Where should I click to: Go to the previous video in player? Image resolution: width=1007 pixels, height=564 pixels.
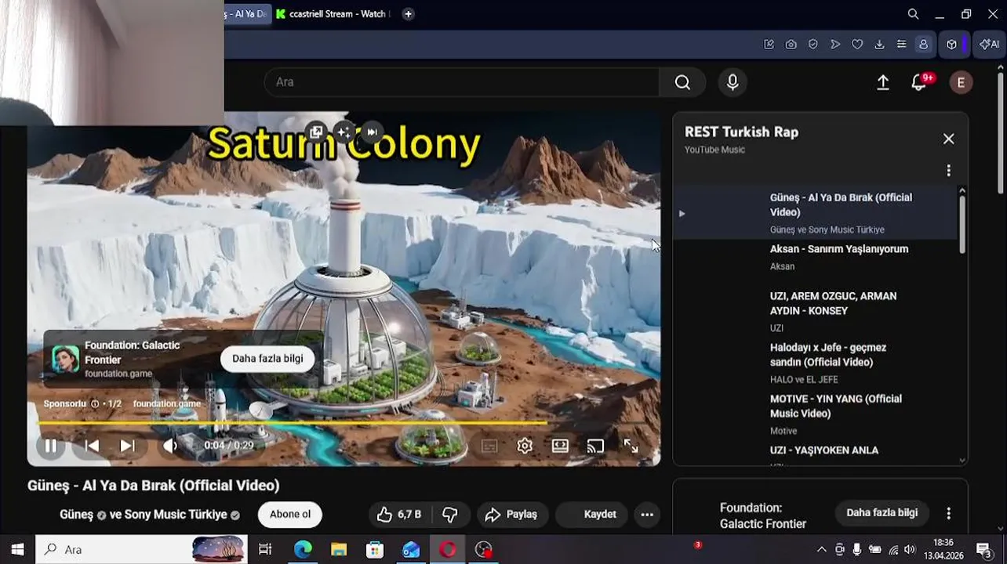[x=92, y=446]
